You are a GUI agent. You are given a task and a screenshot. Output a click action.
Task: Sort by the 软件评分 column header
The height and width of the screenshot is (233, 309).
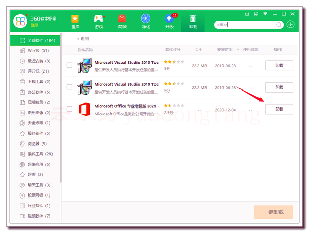tap(173, 49)
